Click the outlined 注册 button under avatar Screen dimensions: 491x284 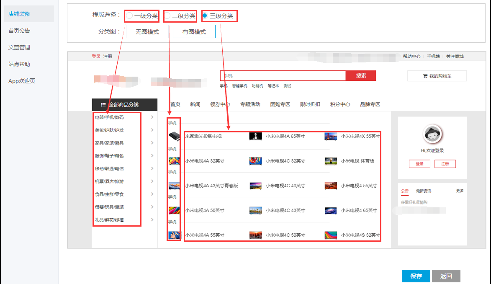tap(445, 164)
